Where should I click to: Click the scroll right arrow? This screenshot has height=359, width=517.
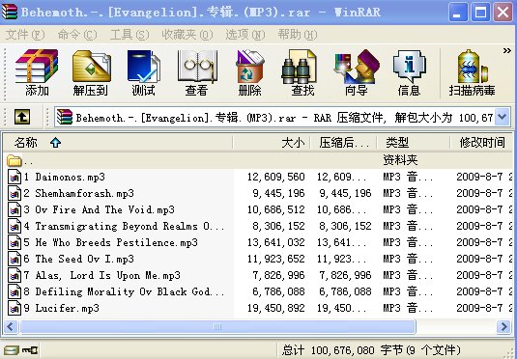coord(503,327)
